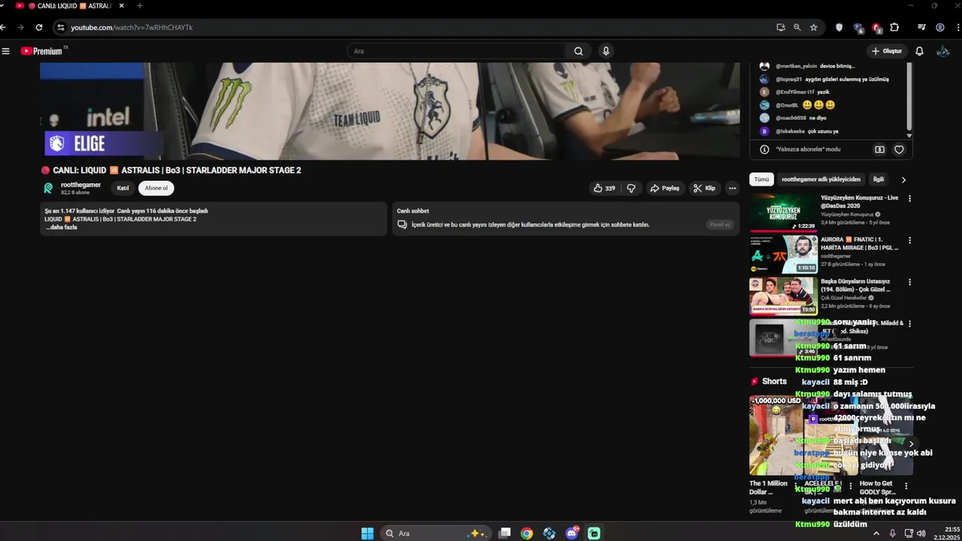Open the video's more actions three-dot menu
This screenshot has width=962, height=541.
(x=732, y=188)
